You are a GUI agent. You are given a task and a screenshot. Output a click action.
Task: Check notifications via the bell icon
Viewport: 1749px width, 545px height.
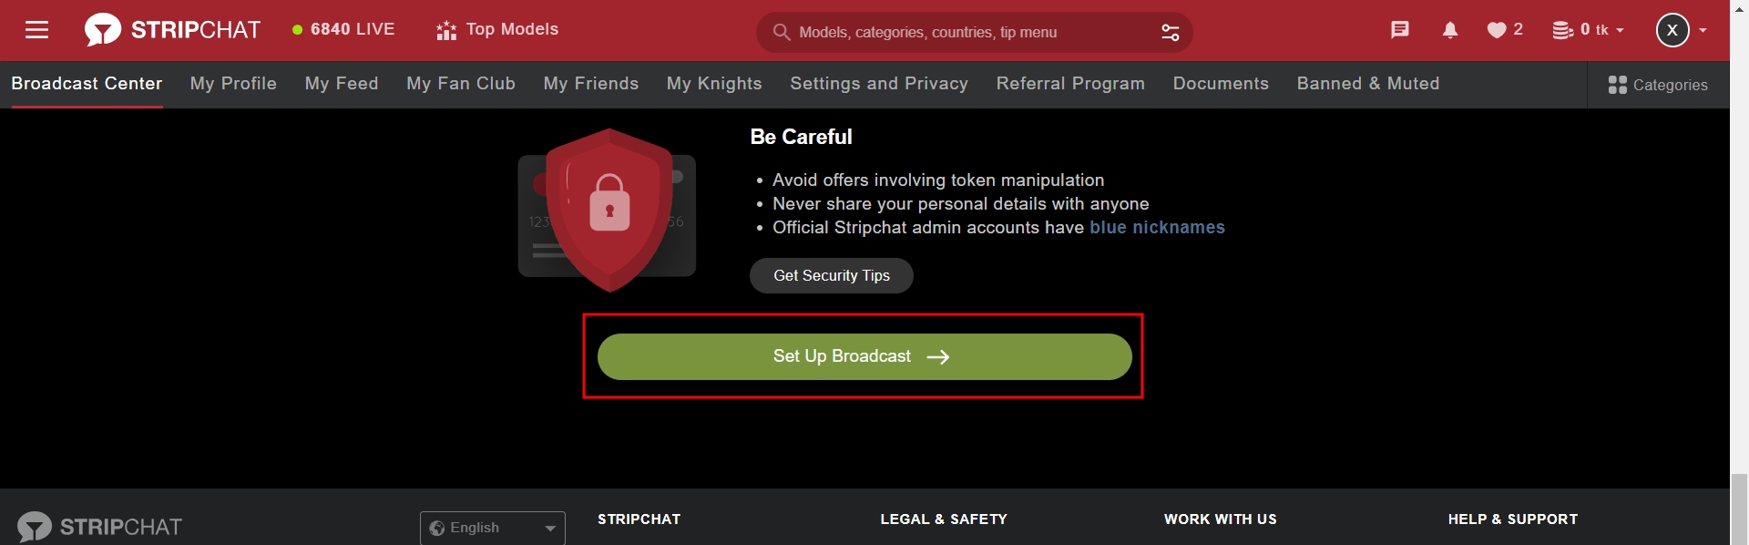click(1449, 30)
